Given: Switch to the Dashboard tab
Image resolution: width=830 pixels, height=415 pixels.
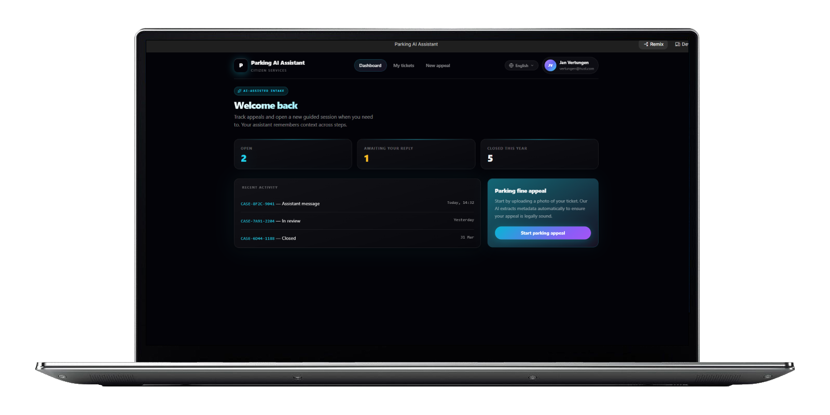Looking at the screenshot, I should pos(370,65).
